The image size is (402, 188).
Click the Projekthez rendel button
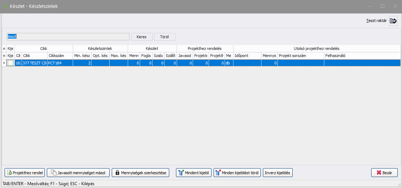pyautogui.click(x=24, y=173)
